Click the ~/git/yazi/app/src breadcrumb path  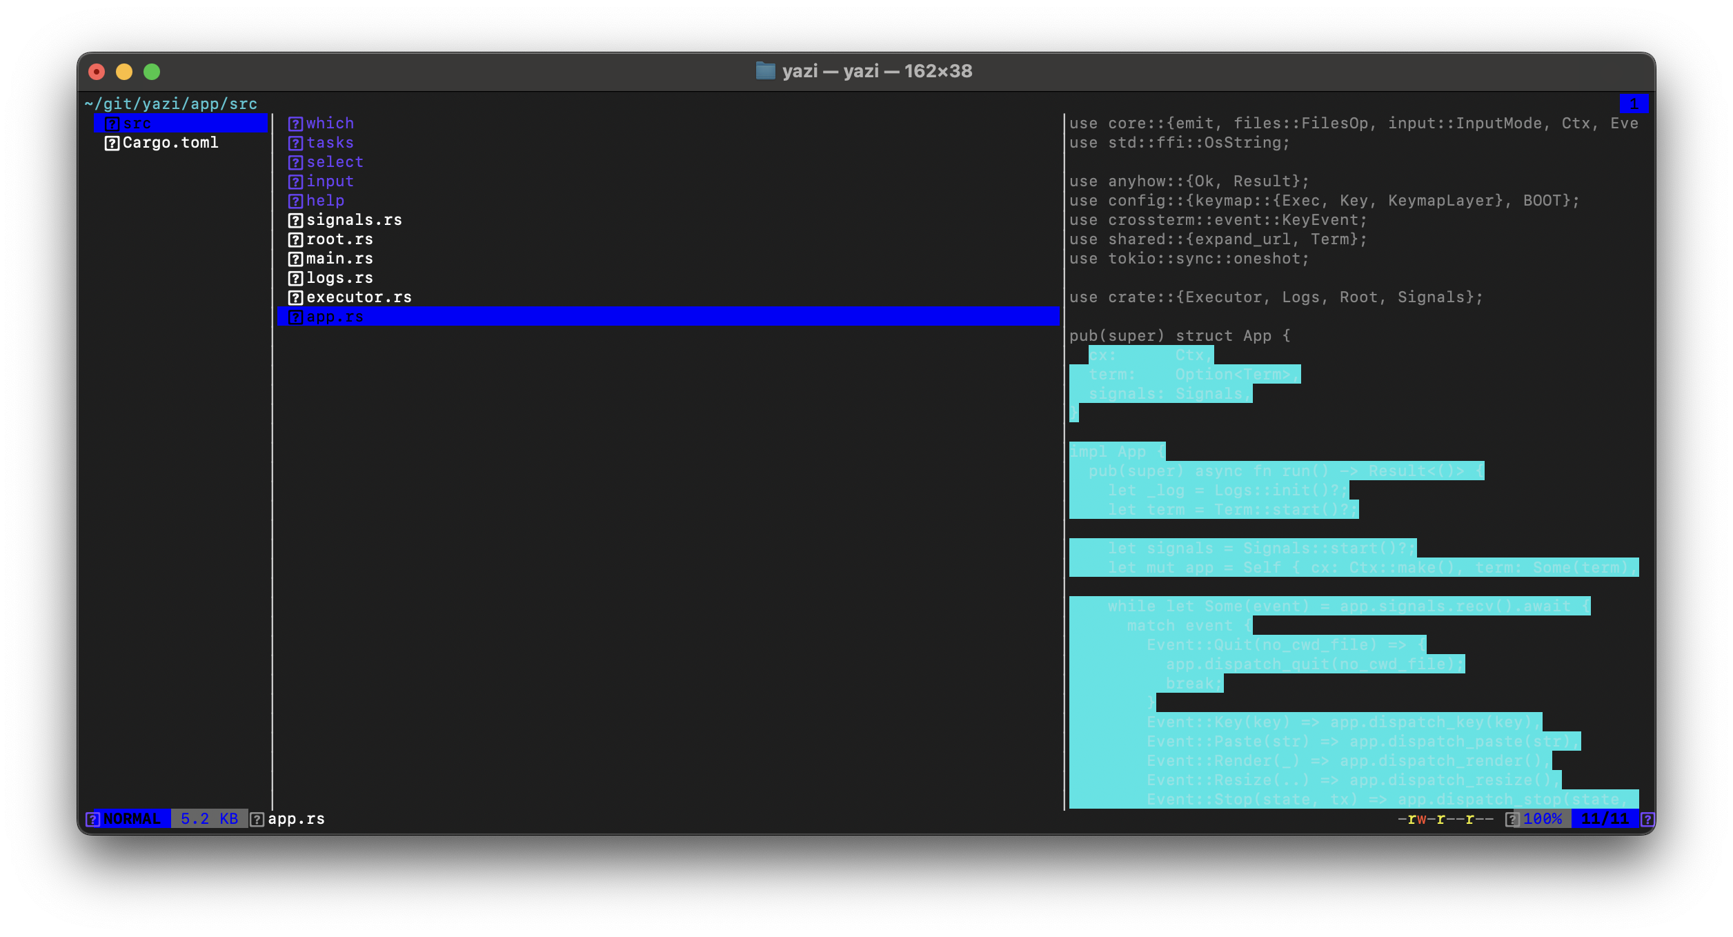171,103
